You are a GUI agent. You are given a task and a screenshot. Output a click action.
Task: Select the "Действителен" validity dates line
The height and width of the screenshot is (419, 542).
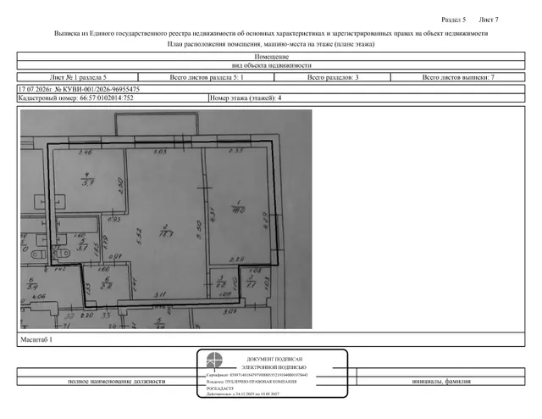click(x=243, y=394)
